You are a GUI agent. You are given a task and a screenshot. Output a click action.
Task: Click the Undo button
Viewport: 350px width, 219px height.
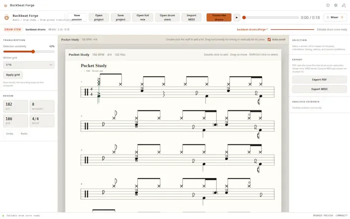(9, 133)
